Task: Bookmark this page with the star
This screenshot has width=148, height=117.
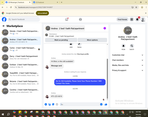Action: point(136,7)
